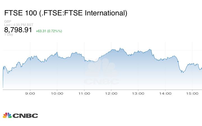202x126 pixels.
Task: Click the 13:00 time axis label
Action: 138,94
